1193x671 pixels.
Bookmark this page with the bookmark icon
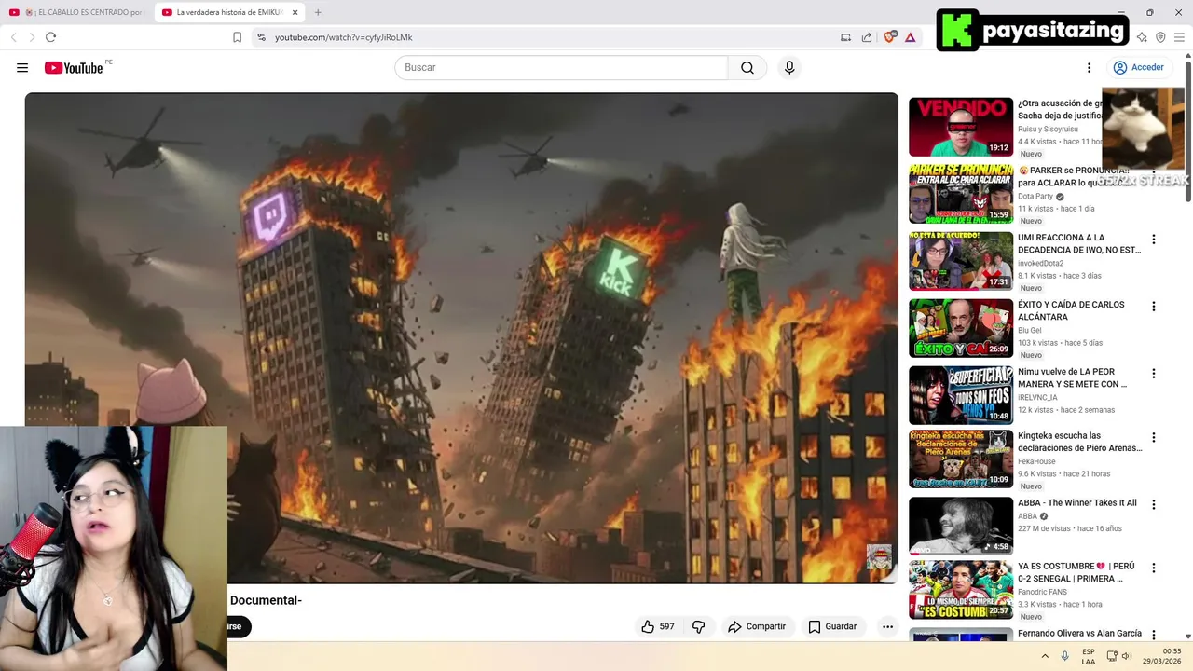(237, 37)
